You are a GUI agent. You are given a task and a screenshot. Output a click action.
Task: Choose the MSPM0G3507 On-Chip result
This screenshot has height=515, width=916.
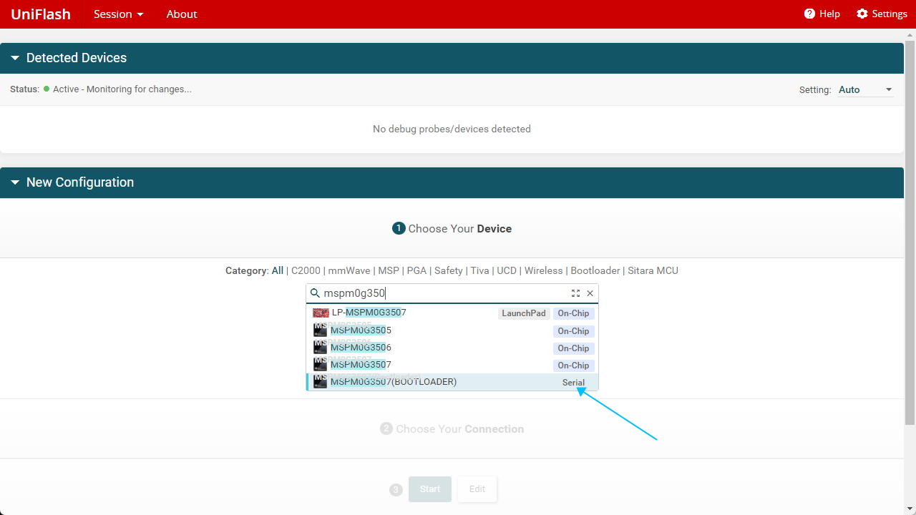(x=452, y=365)
